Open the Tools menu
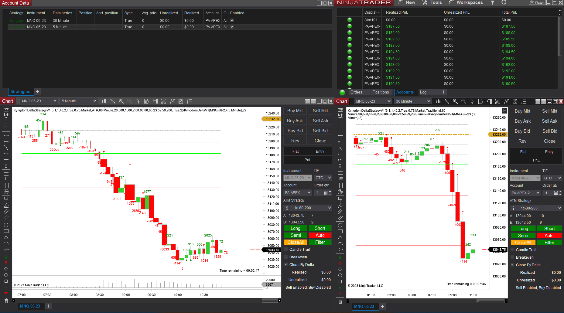Screen dimensions: 564x313 coord(432,2)
